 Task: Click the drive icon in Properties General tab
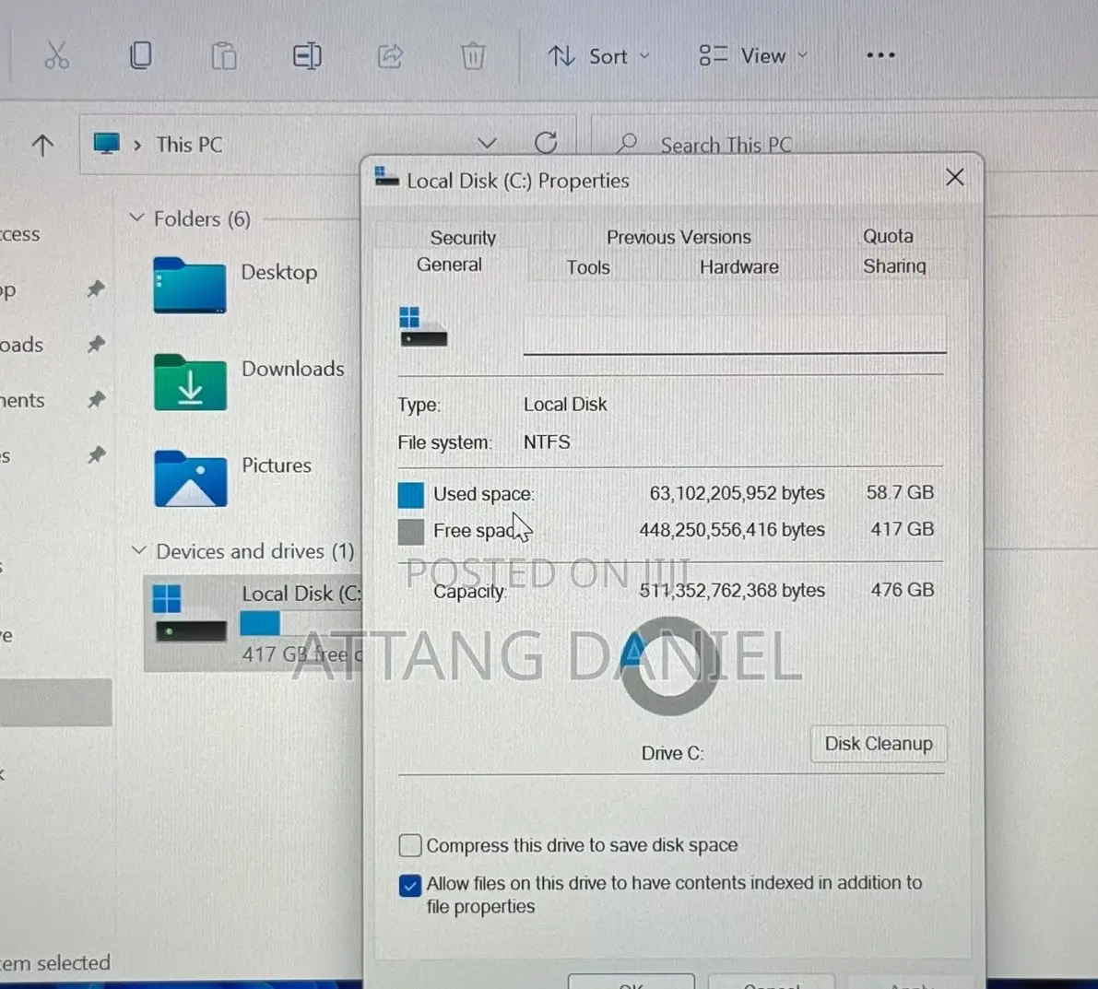click(x=423, y=326)
